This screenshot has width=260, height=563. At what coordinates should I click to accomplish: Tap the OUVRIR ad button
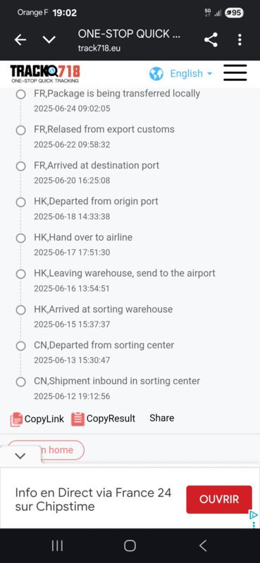[x=219, y=500]
